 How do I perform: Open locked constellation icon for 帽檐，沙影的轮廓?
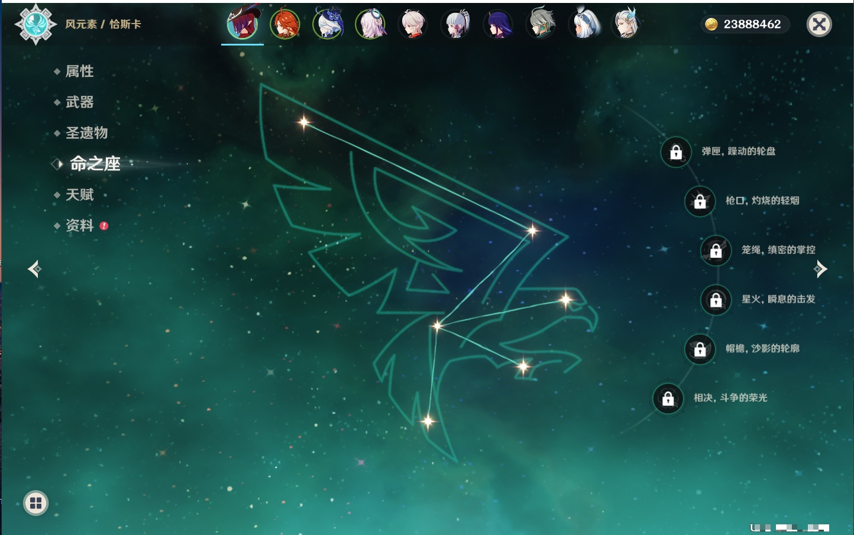(x=700, y=349)
